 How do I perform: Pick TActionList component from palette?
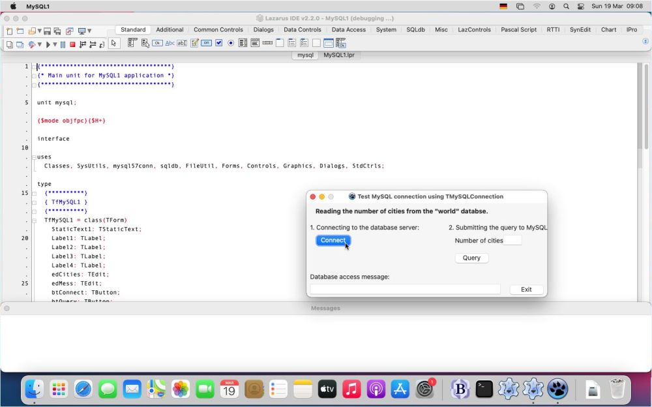point(341,43)
